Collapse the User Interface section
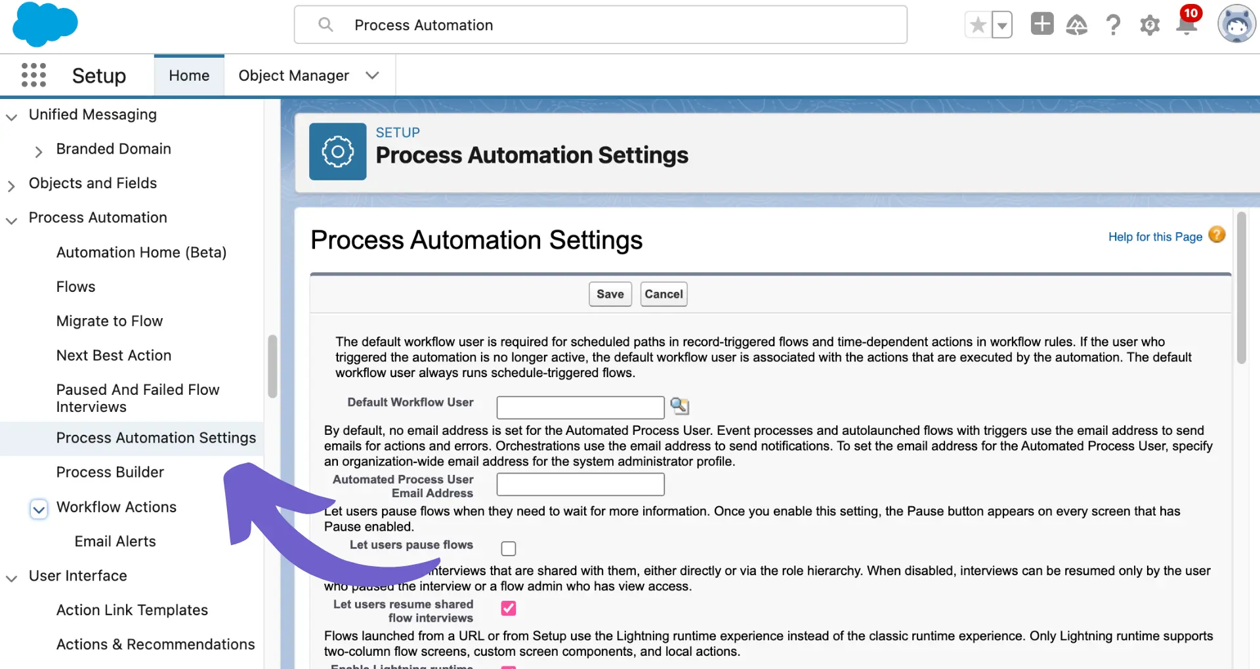 point(11,578)
